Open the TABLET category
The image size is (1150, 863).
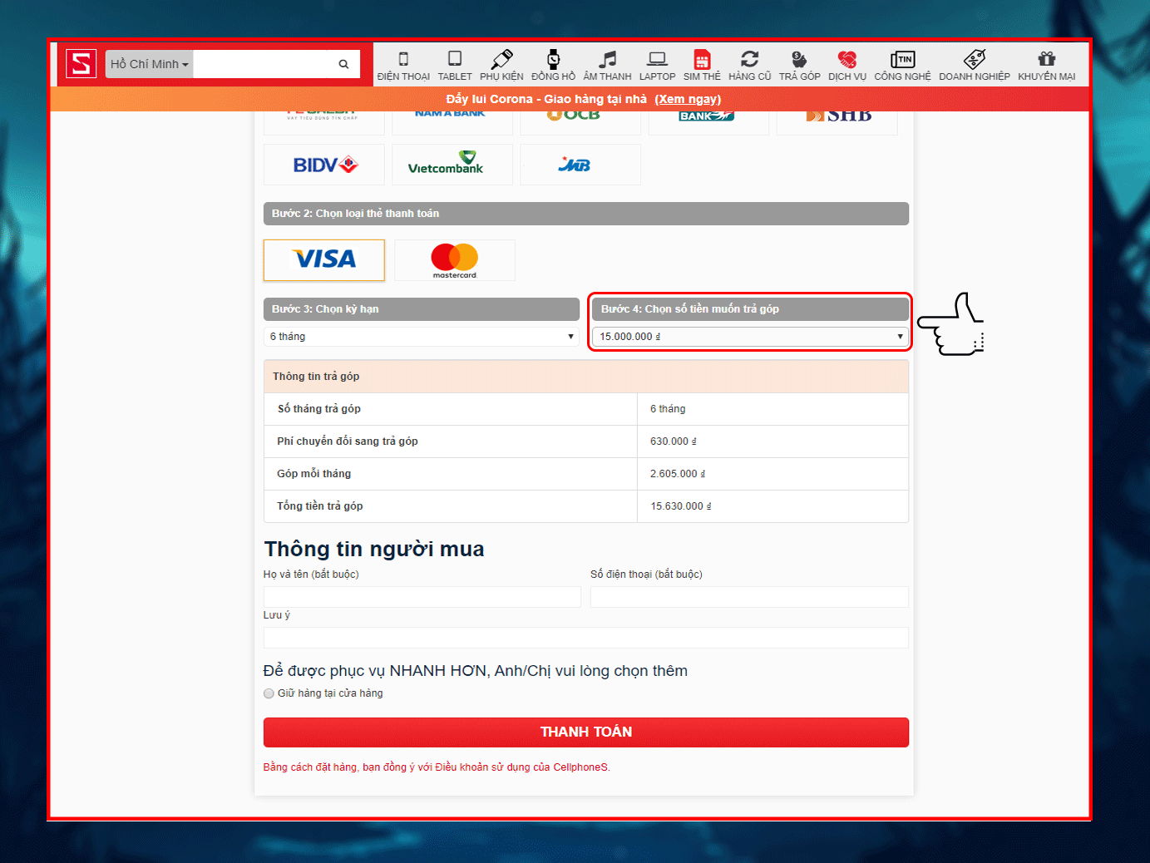[x=455, y=66]
